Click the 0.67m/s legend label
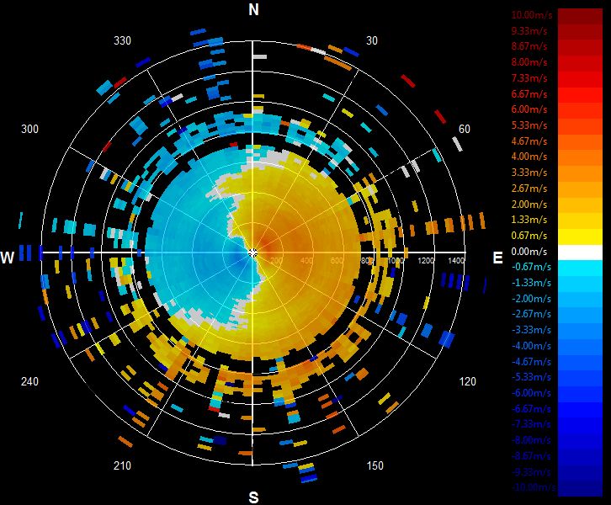The width and height of the screenshot is (611, 505). pyautogui.click(x=529, y=236)
